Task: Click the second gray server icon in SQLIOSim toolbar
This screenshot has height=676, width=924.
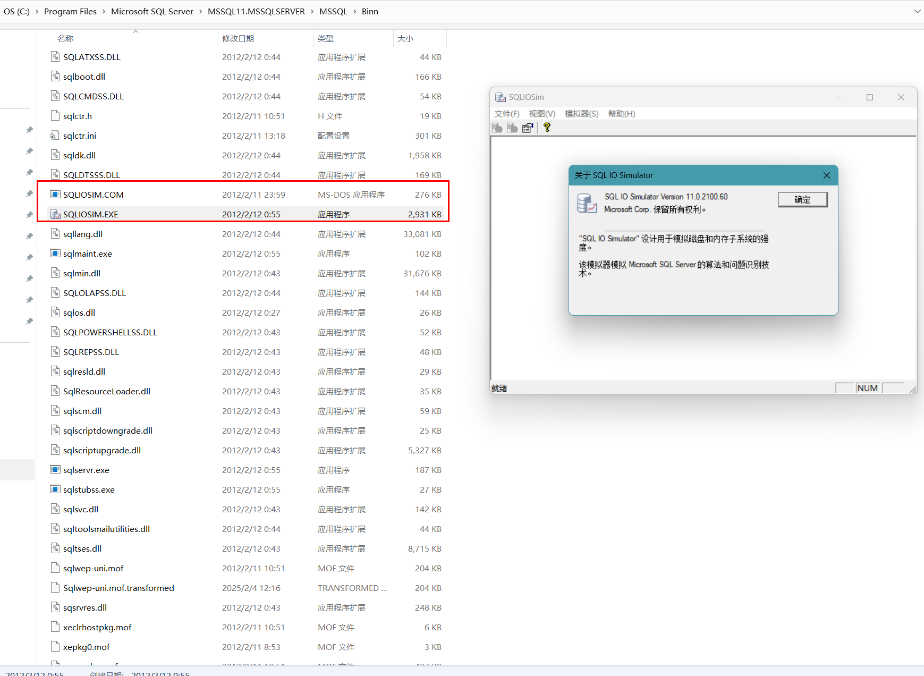Action: 512,128
